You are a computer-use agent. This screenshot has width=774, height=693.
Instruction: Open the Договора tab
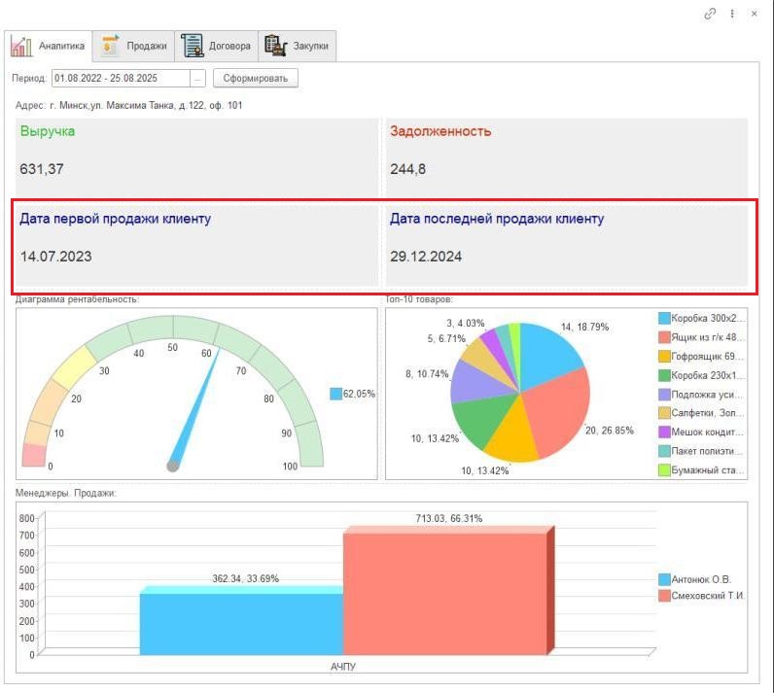(x=229, y=46)
